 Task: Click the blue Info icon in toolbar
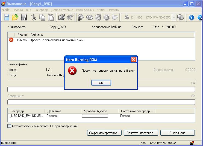tap(192, 17)
